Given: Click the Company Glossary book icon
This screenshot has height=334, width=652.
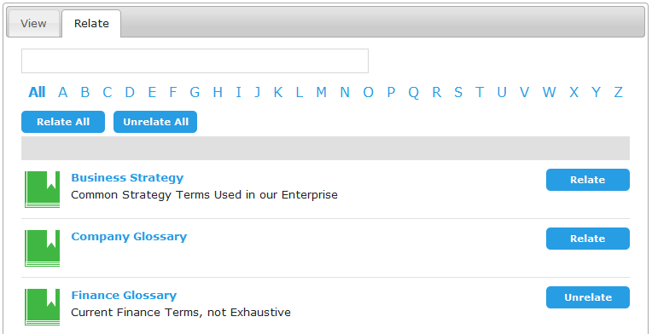Looking at the screenshot, I should tap(42, 248).
